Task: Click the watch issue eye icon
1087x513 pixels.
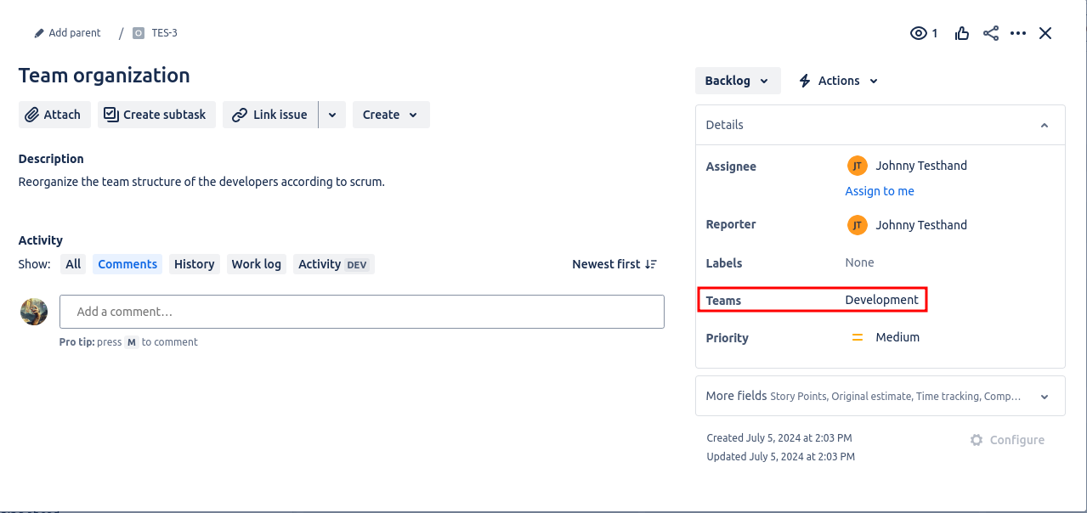Action: (918, 33)
